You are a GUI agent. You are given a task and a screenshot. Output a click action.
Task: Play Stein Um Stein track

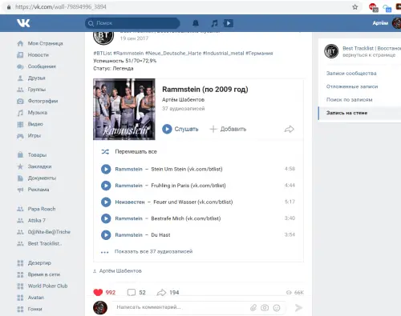coord(106,169)
